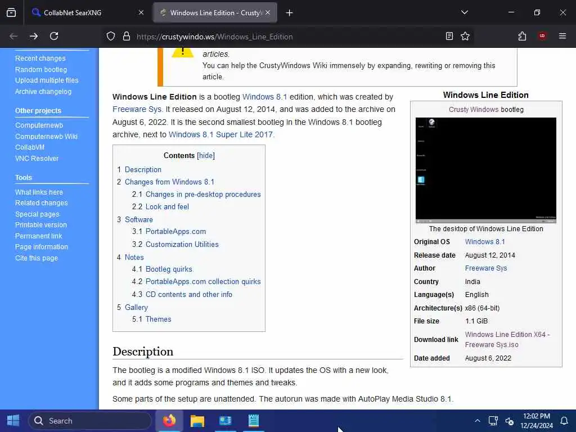Open Printable version link

(x=40, y=225)
